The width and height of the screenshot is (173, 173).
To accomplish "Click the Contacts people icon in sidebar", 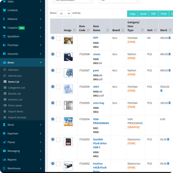I will (4, 10).
